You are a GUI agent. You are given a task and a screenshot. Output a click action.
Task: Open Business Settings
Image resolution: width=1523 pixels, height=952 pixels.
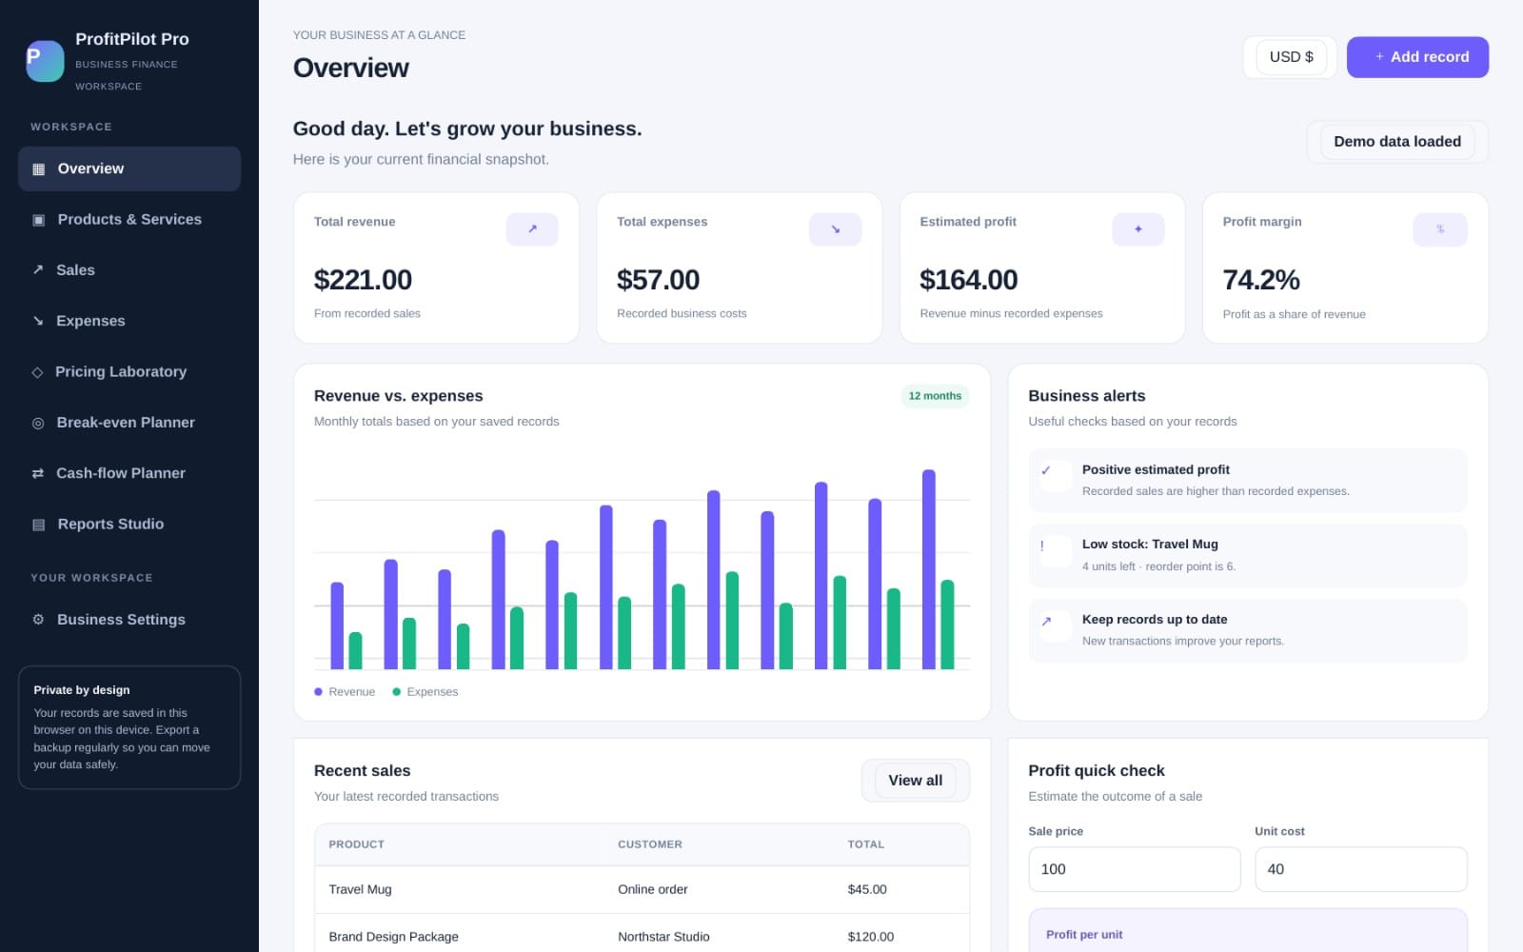tap(129, 620)
